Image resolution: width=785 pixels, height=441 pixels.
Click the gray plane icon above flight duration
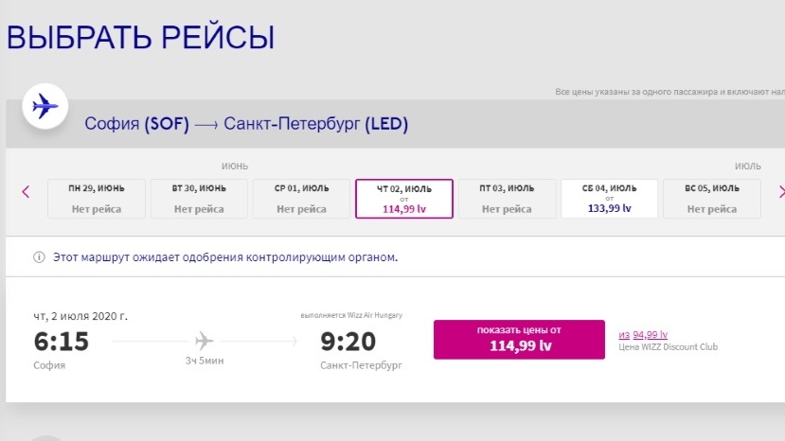pos(205,341)
